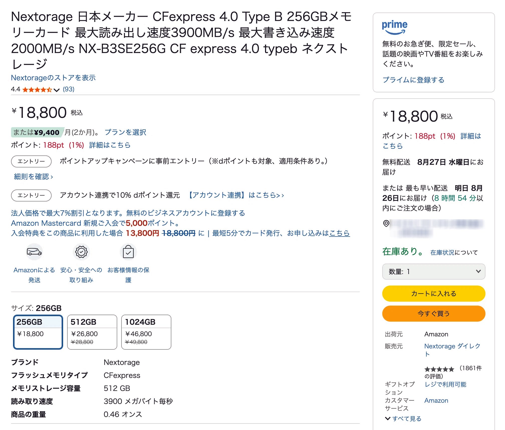Screen dimensions: 505x430
Task: Click the 今すぐ買う button
Action: (x=434, y=313)
